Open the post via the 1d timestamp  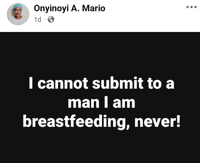click(38, 19)
